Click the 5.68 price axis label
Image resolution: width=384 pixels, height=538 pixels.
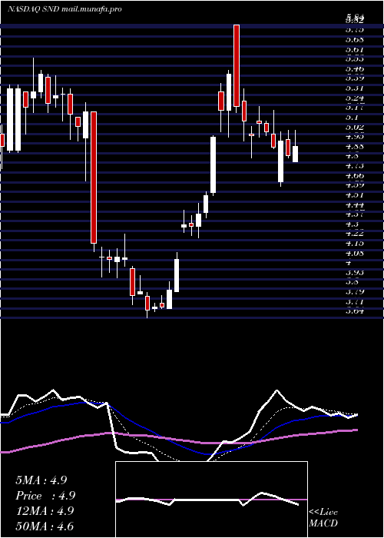(x=355, y=39)
